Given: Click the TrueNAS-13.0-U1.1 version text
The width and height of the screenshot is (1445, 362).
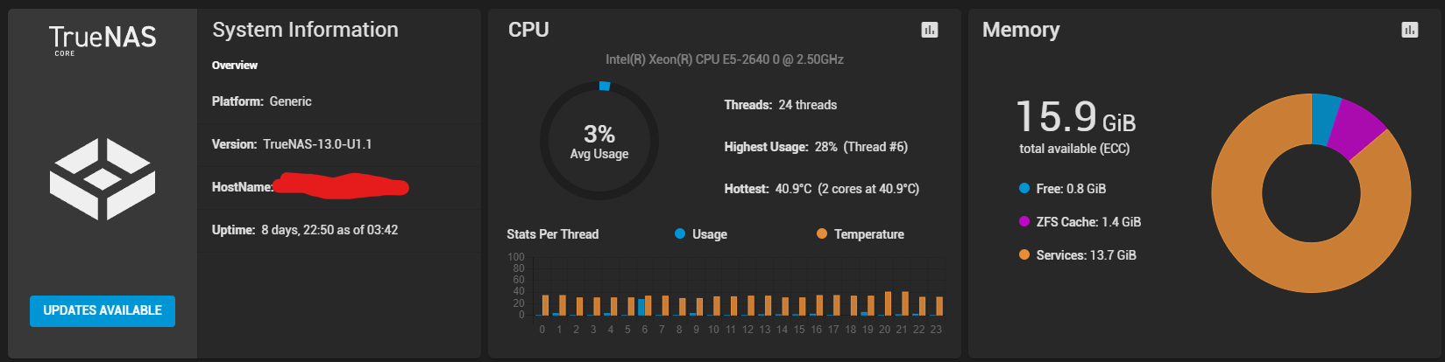Looking at the screenshot, I should click(317, 144).
